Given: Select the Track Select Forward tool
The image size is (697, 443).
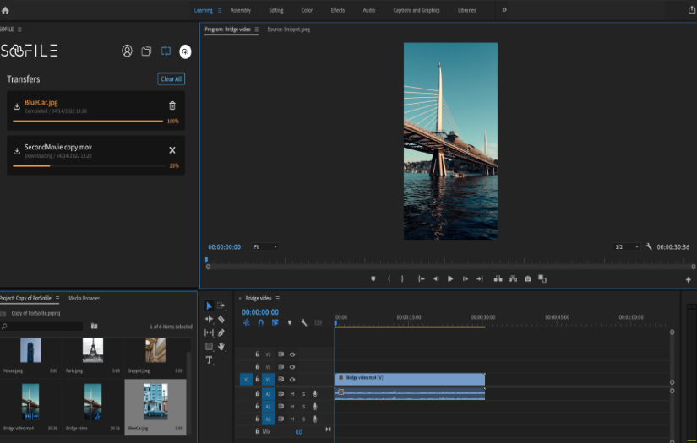Looking at the screenshot, I should point(221,305).
